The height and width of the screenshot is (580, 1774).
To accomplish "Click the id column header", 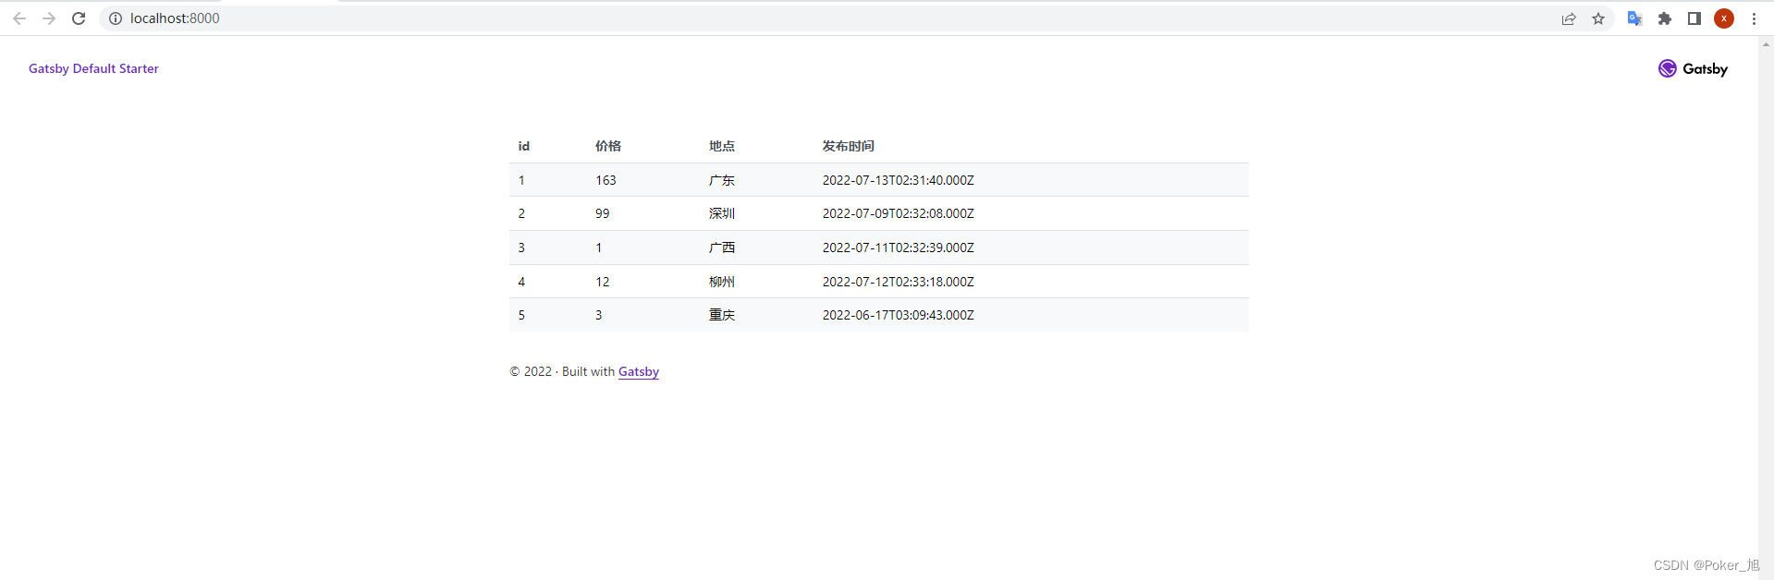I will click(524, 146).
